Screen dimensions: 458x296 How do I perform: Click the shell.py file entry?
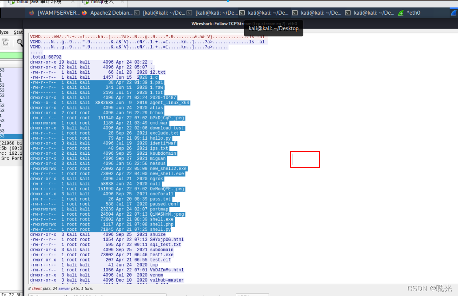coord(160,230)
